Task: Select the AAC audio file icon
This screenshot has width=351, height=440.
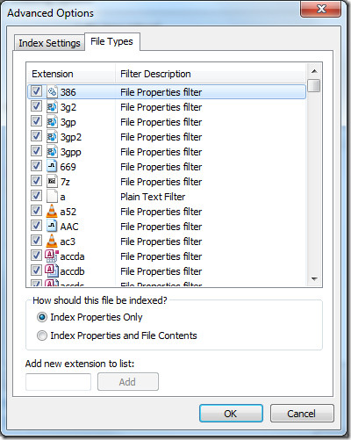Action: [52, 227]
